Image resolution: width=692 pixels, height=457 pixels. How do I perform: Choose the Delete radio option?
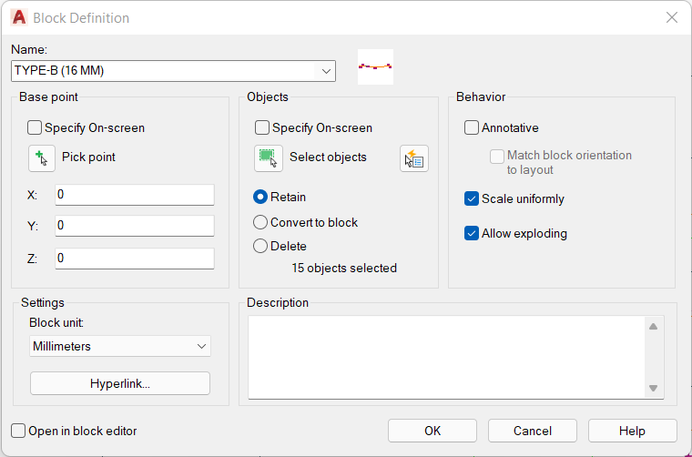point(260,246)
